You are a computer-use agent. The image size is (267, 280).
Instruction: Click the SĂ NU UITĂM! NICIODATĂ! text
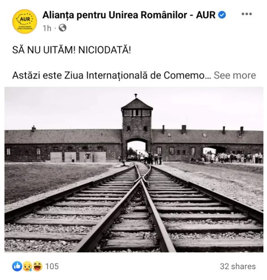(72, 50)
